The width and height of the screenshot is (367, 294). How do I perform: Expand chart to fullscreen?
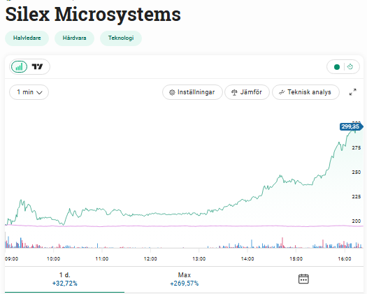[x=353, y=92]
